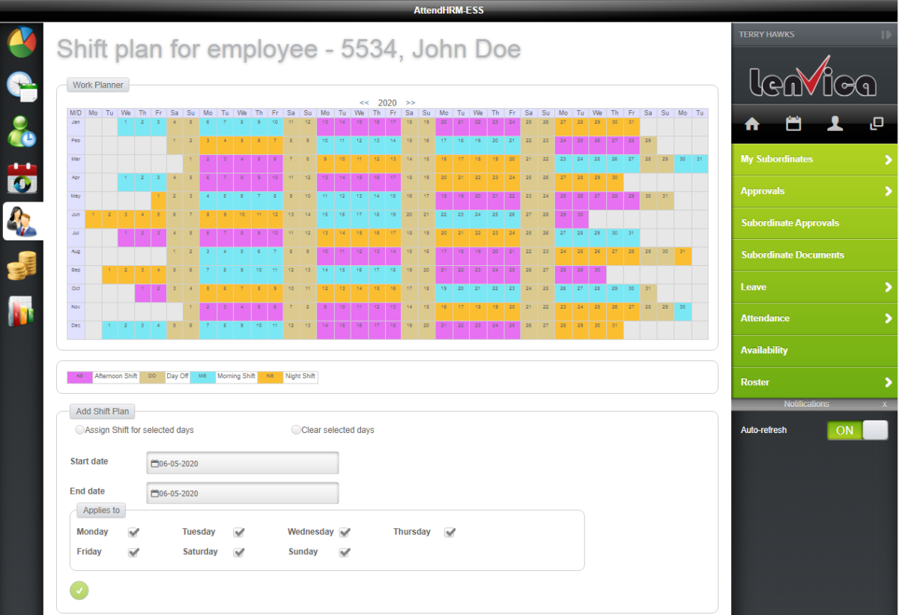Advance to next year with the arrows
The image size is (899, 615).
(411, 103)
